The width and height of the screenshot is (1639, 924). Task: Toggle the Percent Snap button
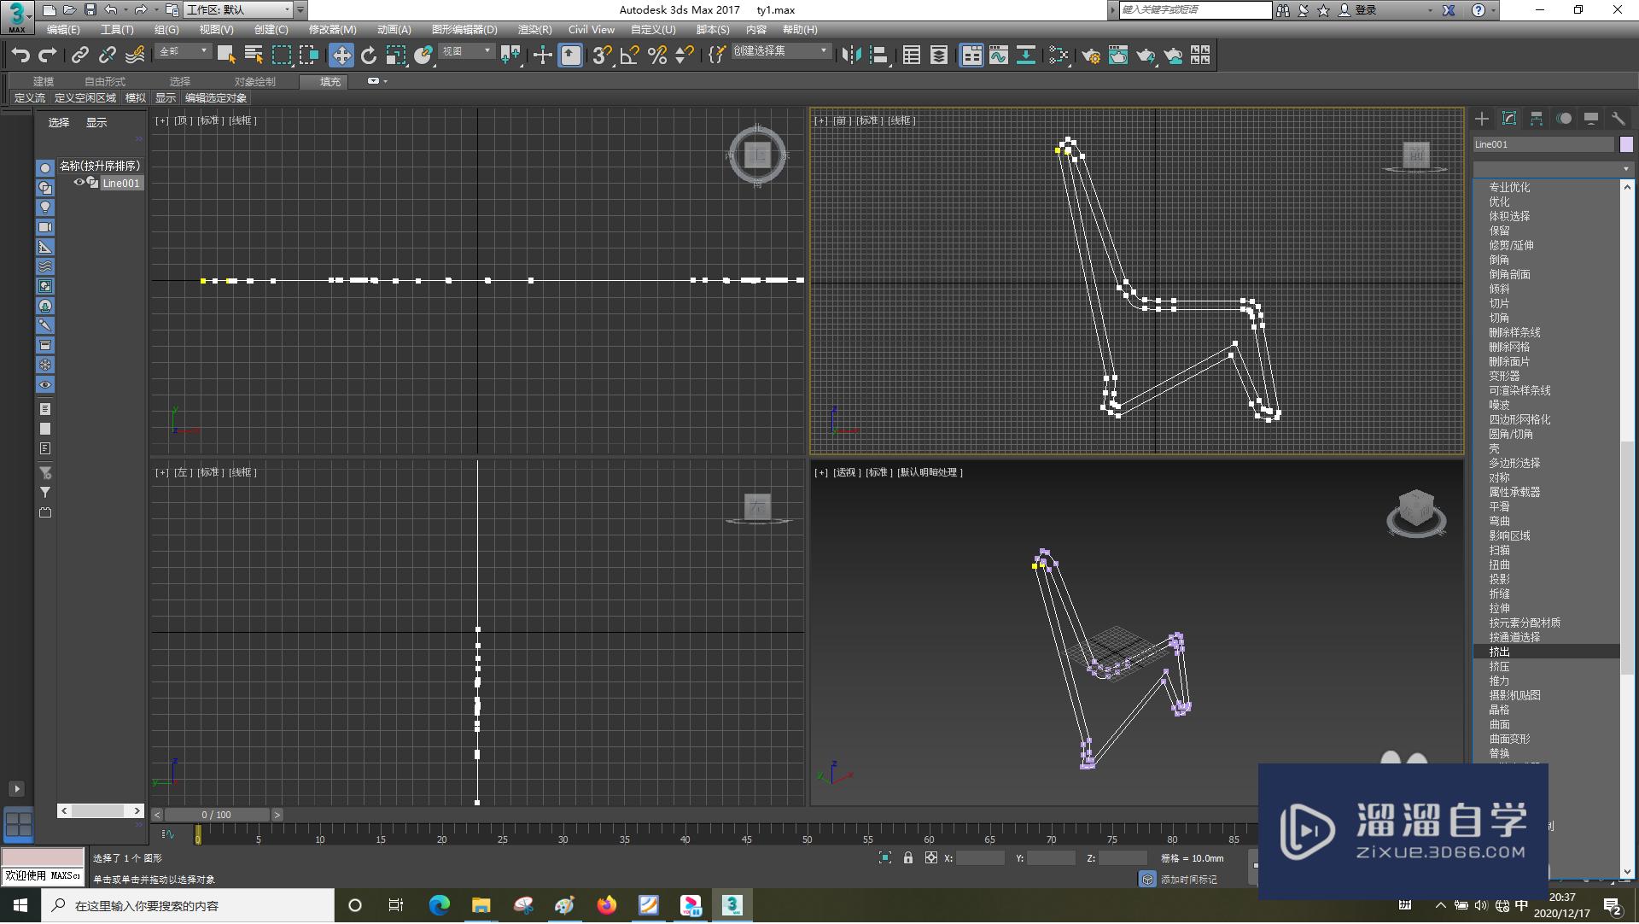click(657, 56)
